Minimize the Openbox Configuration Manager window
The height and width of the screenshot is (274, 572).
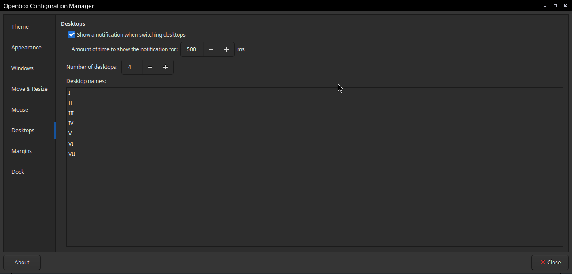(x=545, y=6)
